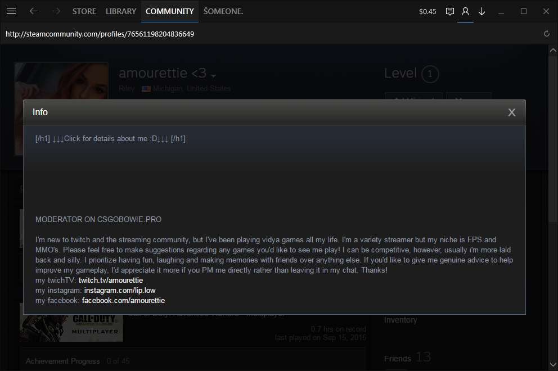Open the downloads arrow icon
558x371 pixels.
coord(481,11)
